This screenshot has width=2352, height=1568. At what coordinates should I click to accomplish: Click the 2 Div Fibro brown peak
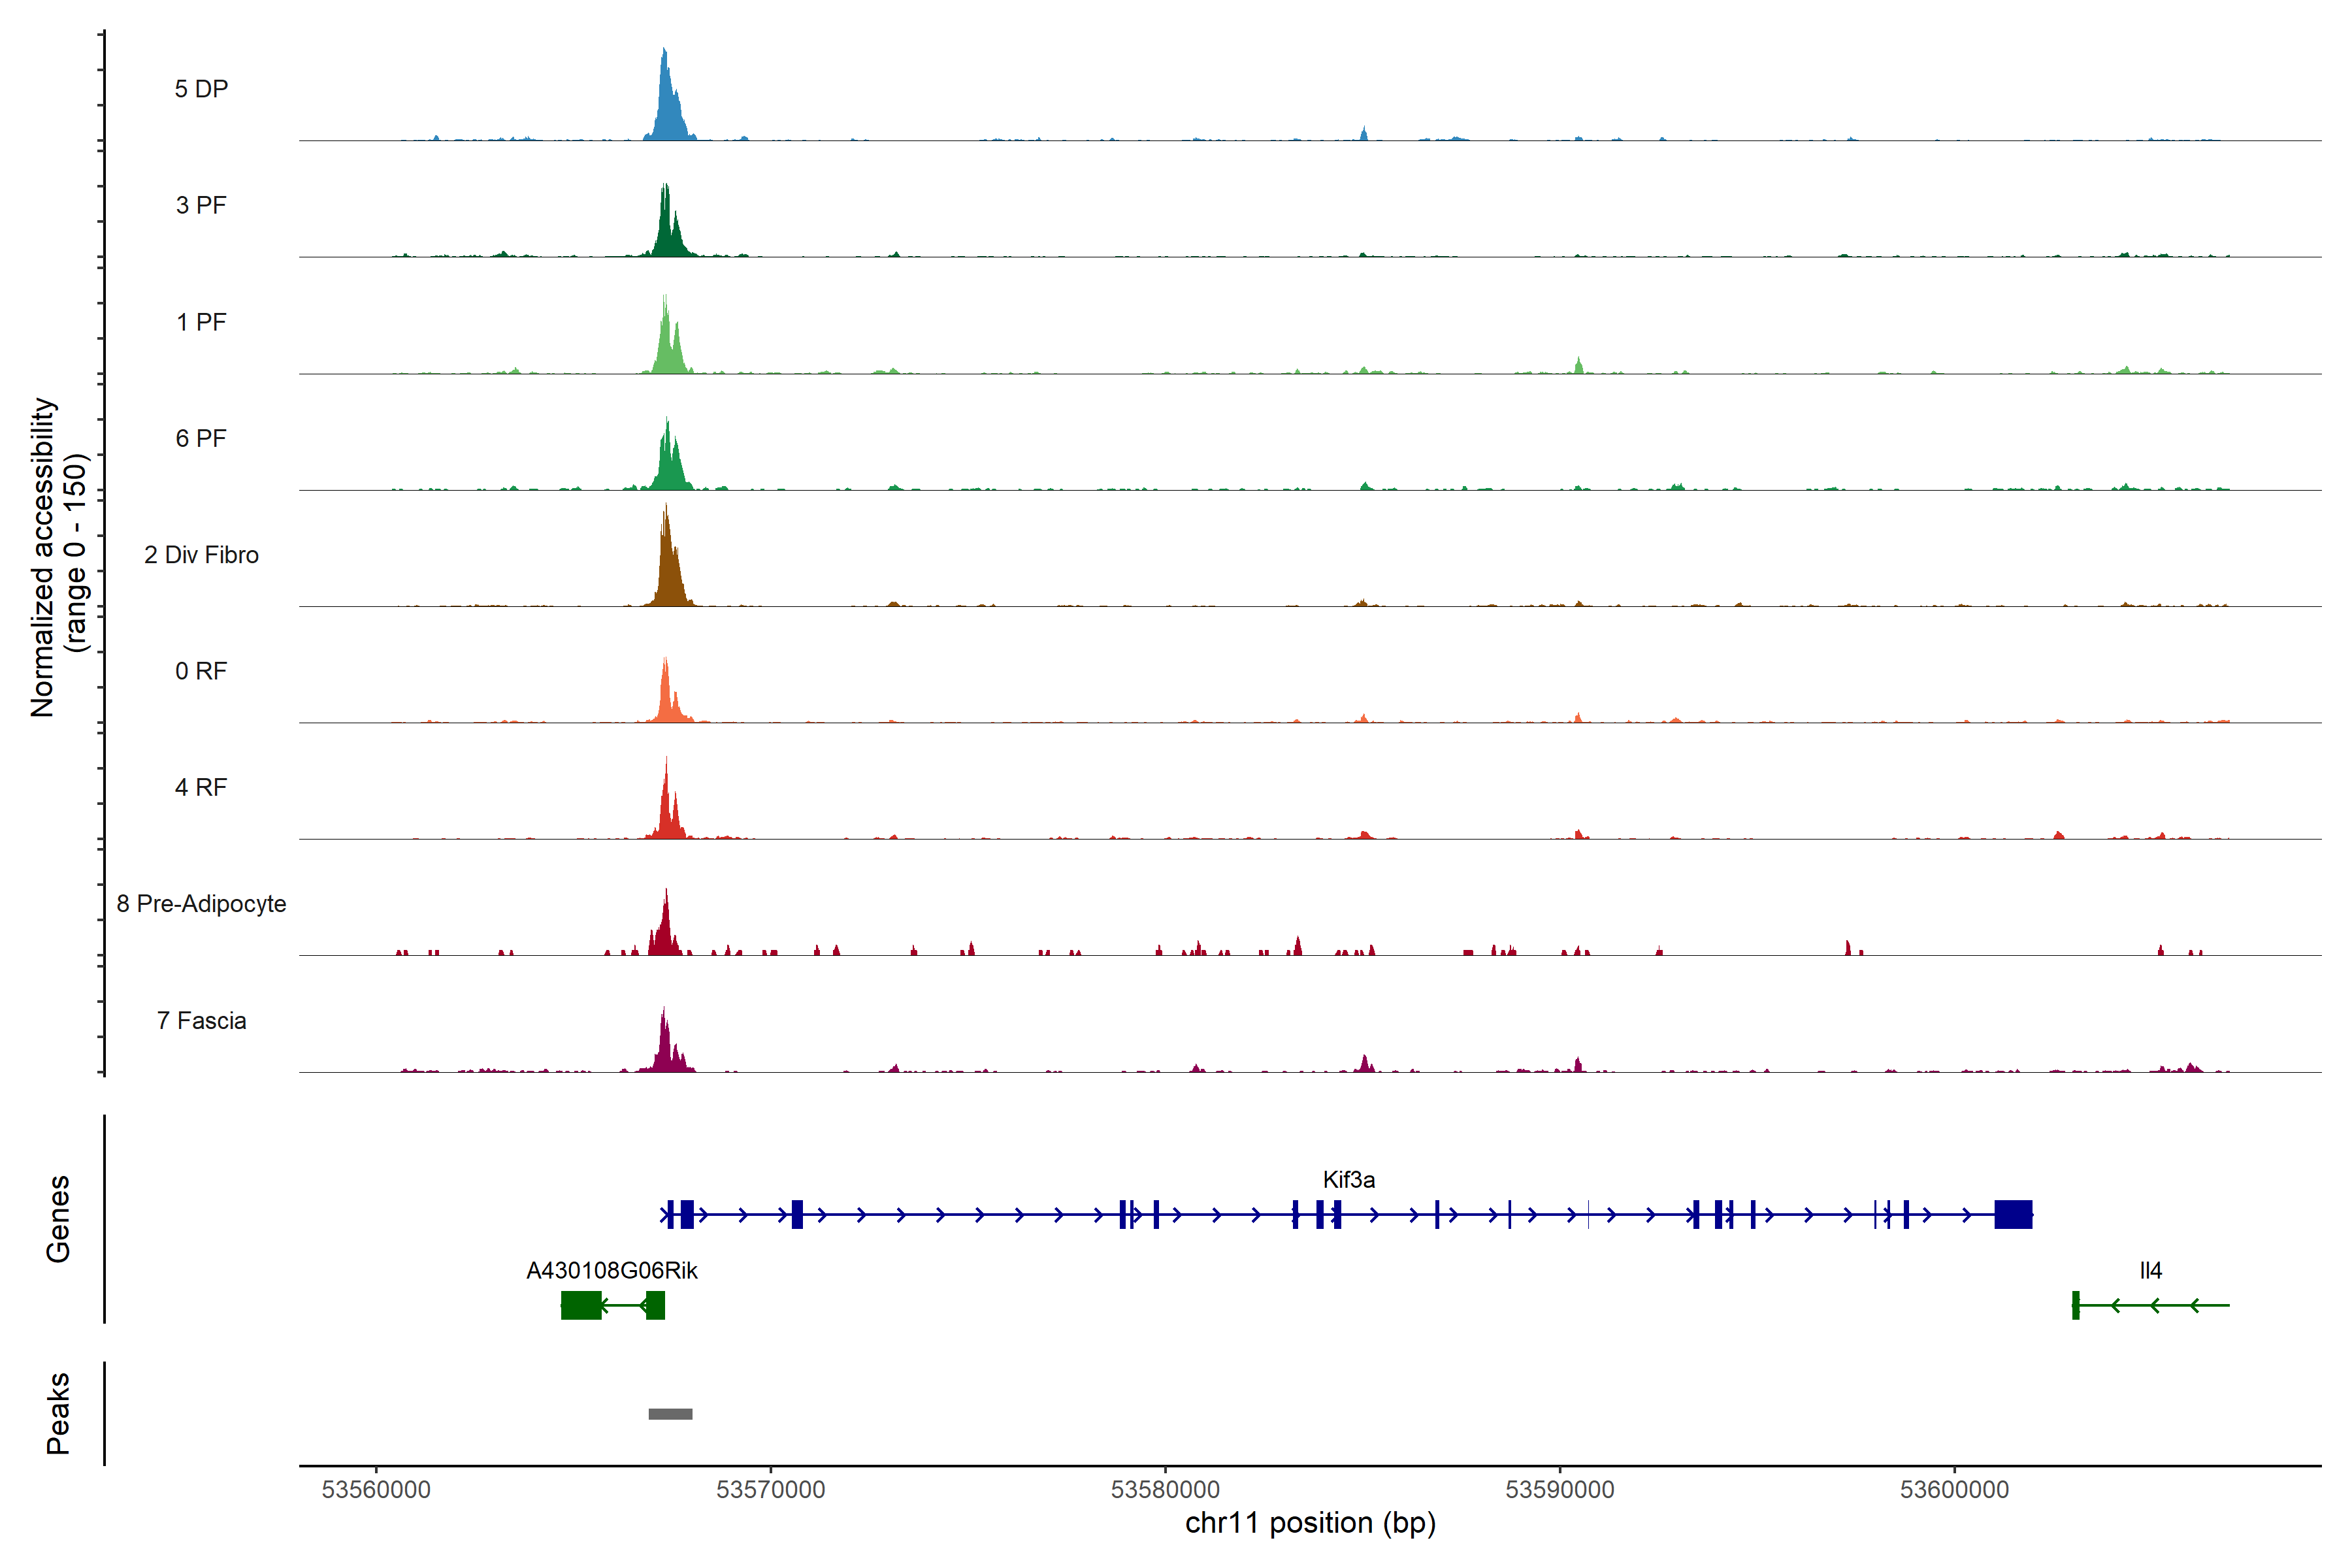click(667, 570)
